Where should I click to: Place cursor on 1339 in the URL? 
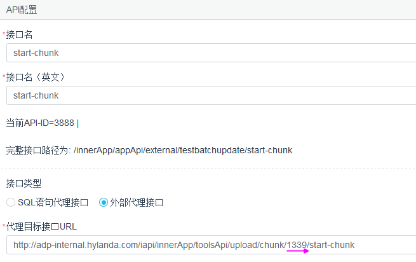point(296,245)
